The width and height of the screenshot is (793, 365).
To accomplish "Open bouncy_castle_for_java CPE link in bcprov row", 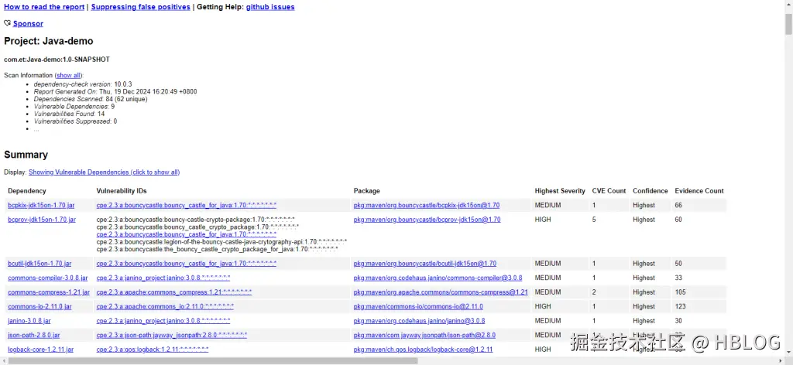I will 187,234.
